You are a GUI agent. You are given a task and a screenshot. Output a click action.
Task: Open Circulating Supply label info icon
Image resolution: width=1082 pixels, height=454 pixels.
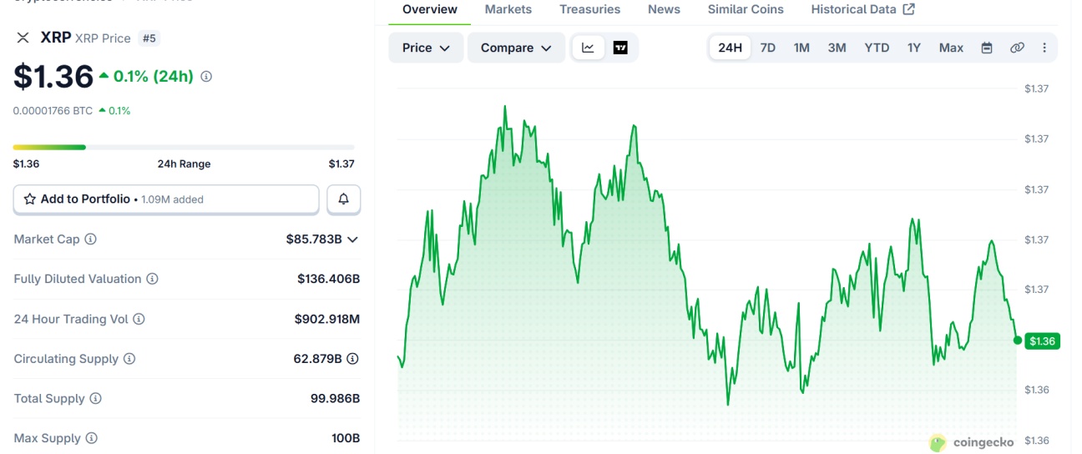(x=129, y=359)
